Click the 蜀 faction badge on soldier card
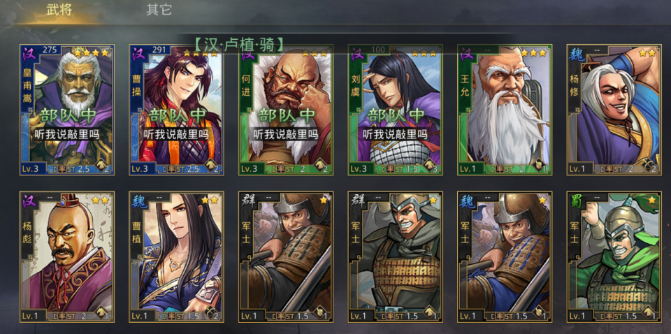The width and height of the screenshot is (671, 334). [x=576, y=201]
